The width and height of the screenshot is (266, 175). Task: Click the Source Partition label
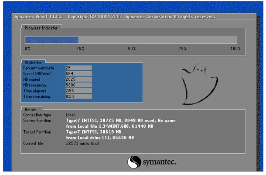click(x=37, y=121)
